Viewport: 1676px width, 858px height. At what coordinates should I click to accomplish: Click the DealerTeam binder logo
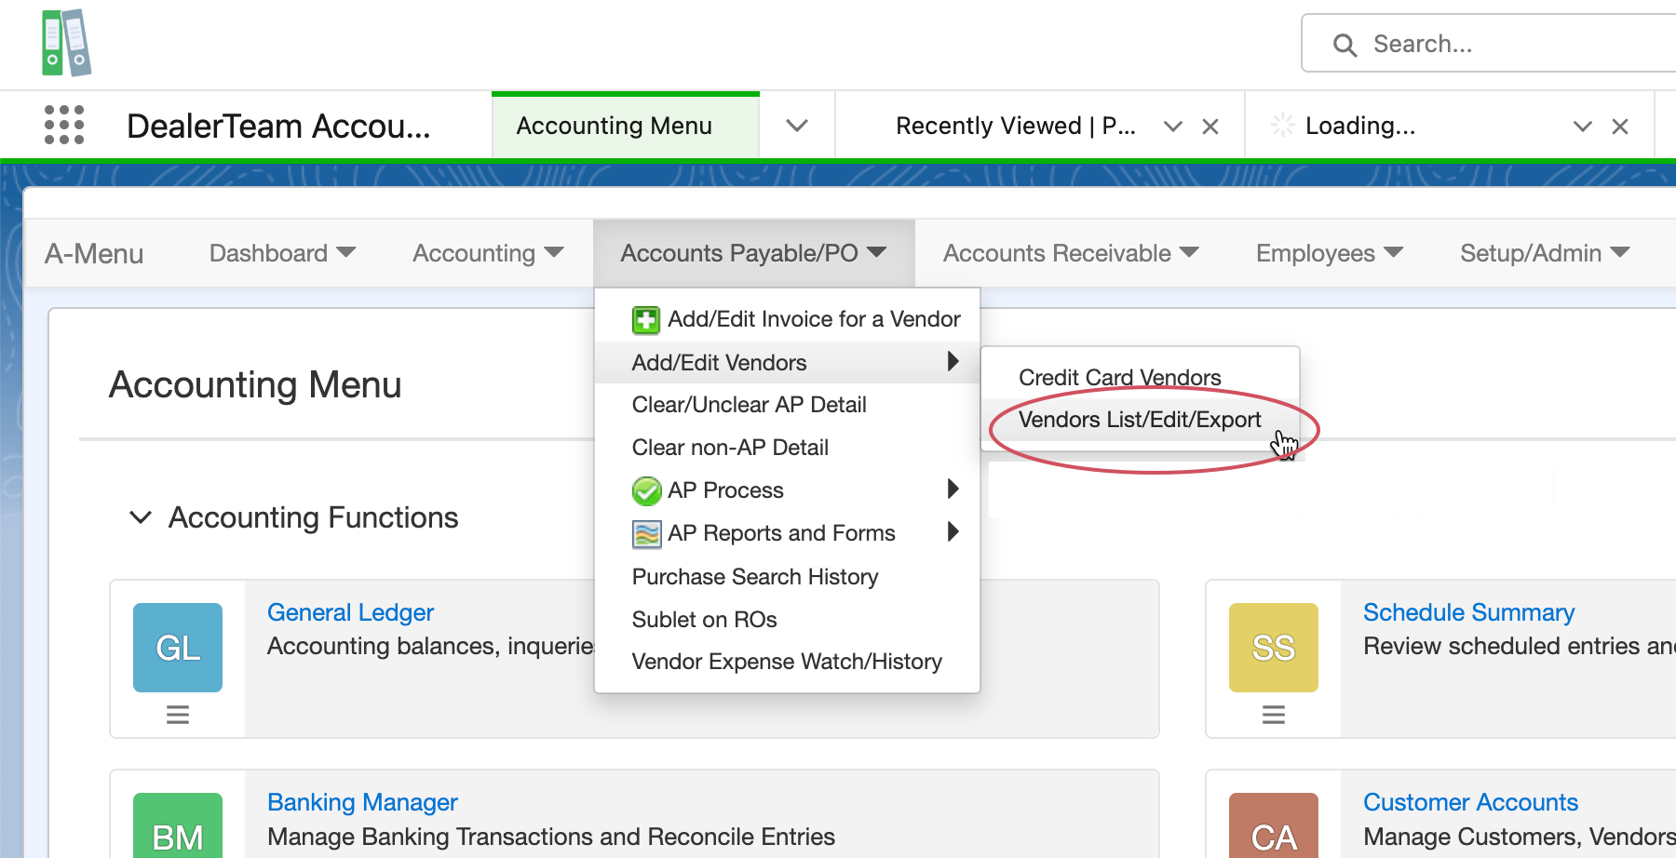coord(66,43)
